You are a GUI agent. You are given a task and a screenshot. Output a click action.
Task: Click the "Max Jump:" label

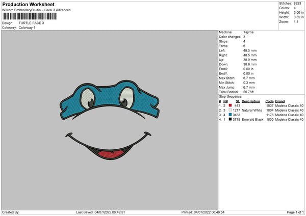(227, 87)
